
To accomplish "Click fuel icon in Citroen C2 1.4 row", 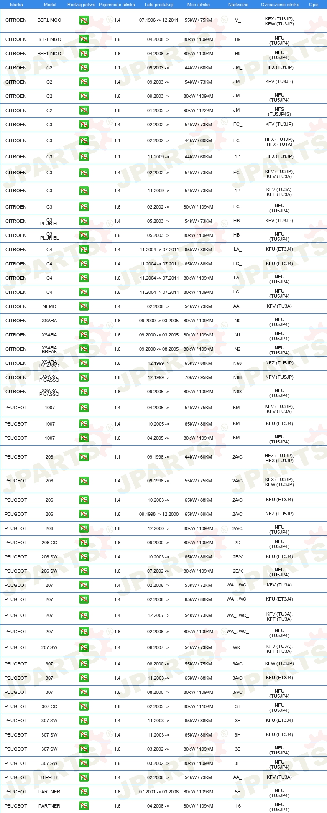I will tap(84, 82).
